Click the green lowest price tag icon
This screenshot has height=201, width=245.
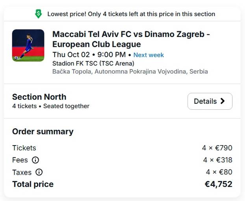pyautogui.click(x=38, y=14)
